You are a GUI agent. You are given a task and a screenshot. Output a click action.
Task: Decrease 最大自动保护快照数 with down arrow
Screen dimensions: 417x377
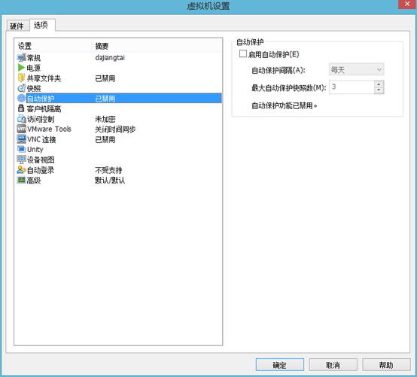click(379, 90)
